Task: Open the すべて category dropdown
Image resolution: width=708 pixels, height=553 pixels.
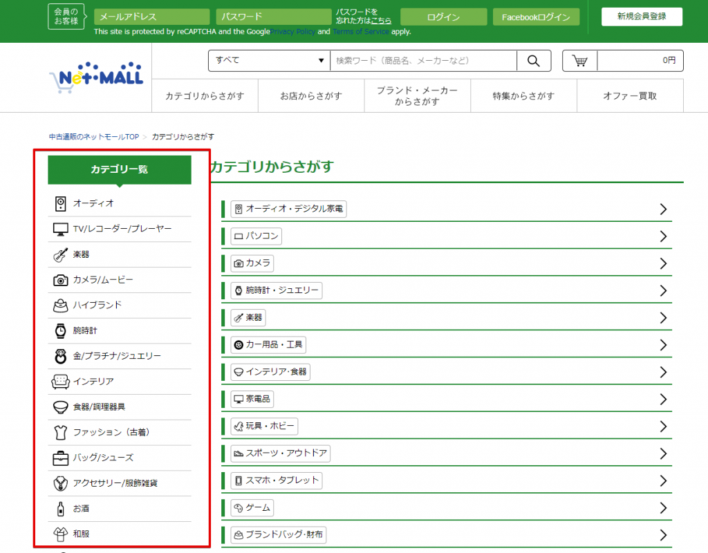Action: [269, 61]
